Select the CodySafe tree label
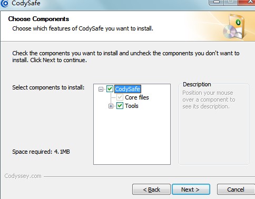 127,89
